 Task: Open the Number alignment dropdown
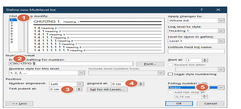pyautogui.click(x=79, y=84)
